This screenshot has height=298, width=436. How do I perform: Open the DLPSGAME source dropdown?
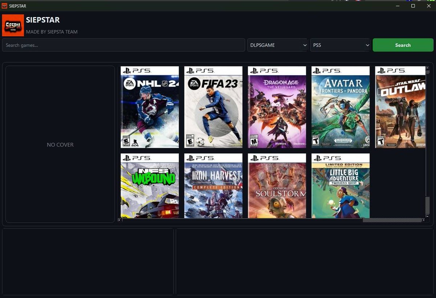tap(278, 45)
